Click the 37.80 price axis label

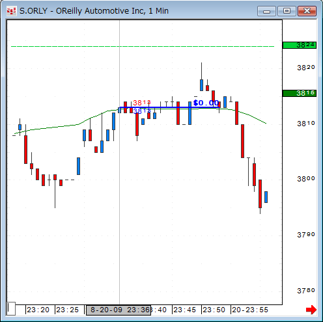pyautogui.click(x=306, y=291)
